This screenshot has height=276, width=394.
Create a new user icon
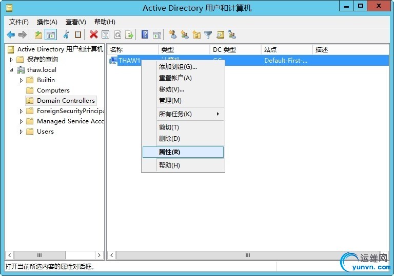click(173, 34)
